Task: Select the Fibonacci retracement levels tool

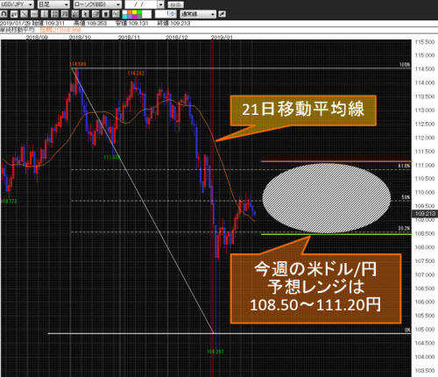Action: (65, 14)
